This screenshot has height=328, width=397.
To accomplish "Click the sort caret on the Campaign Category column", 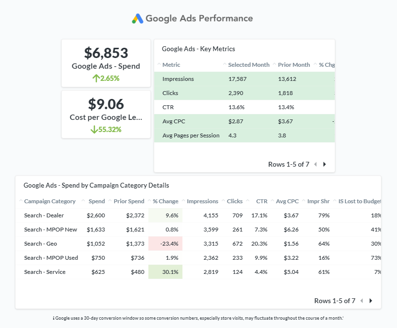I will pos(20,201).
